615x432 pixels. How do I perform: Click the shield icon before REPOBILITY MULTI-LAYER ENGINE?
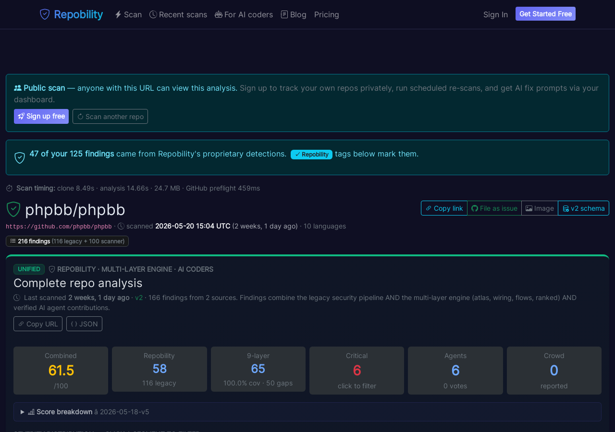click(x=52, y=269)
